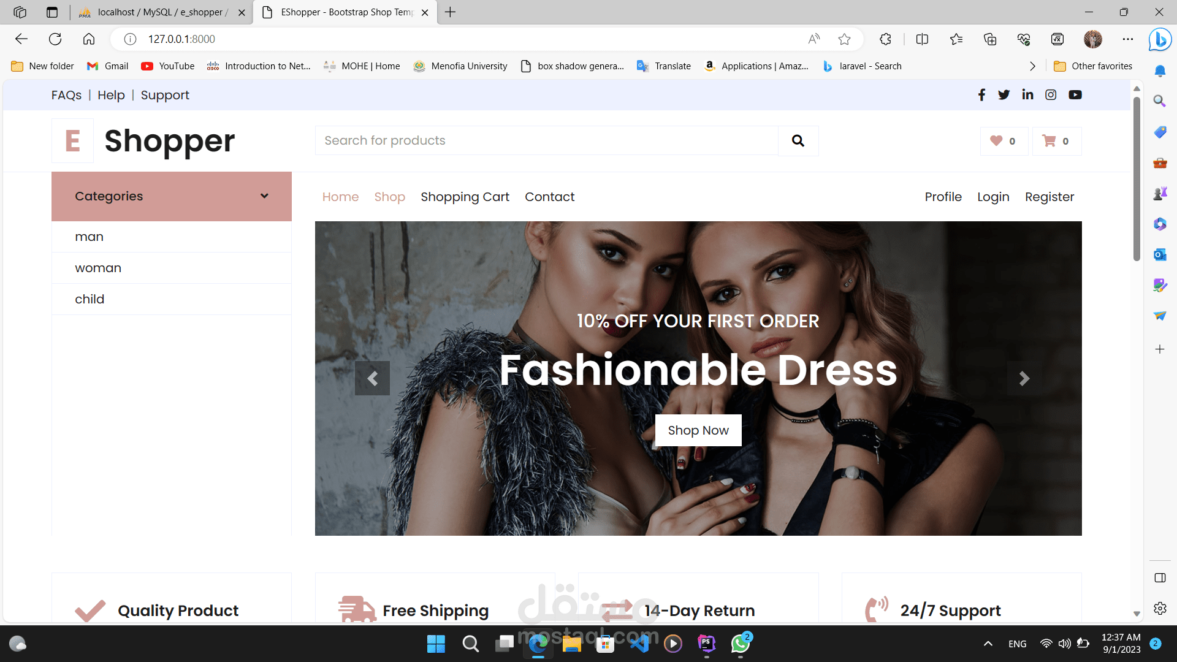The width and height of the screenshot is (1177, 662).
Task: Advance the slider with the next arrow
Action: [x=1024, y=378]
